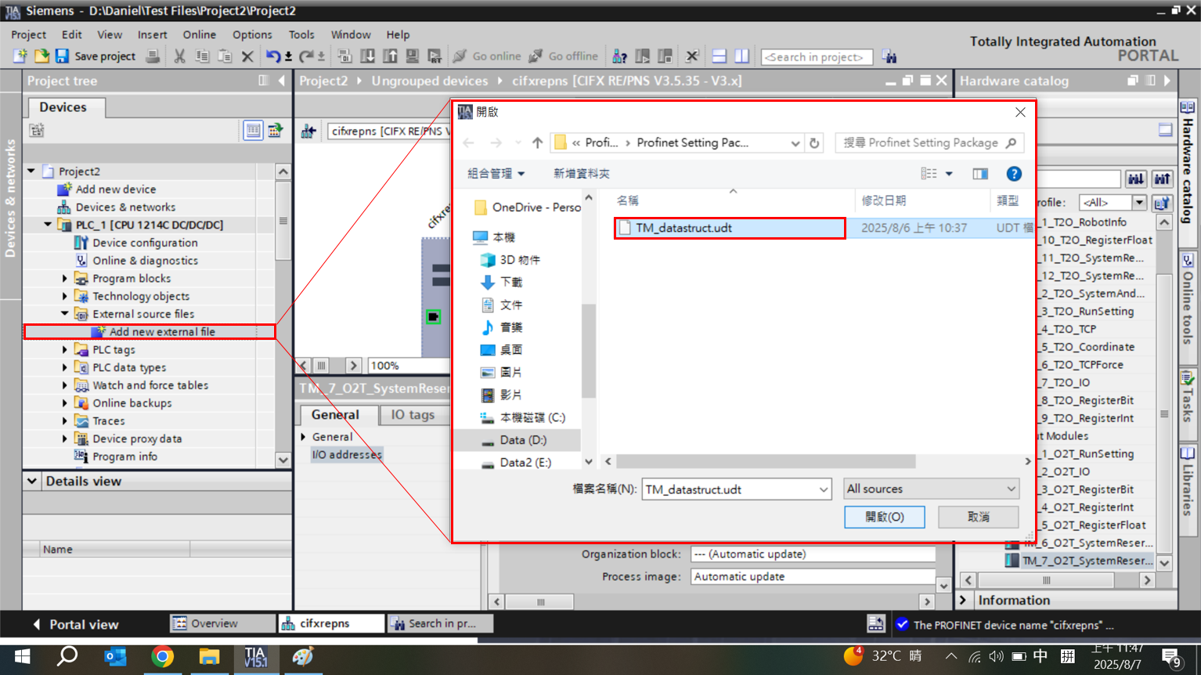The width and height of the screenshot is (1201, 675).
Task: Click the Copy toolbar icon
Action: point(202,56)
